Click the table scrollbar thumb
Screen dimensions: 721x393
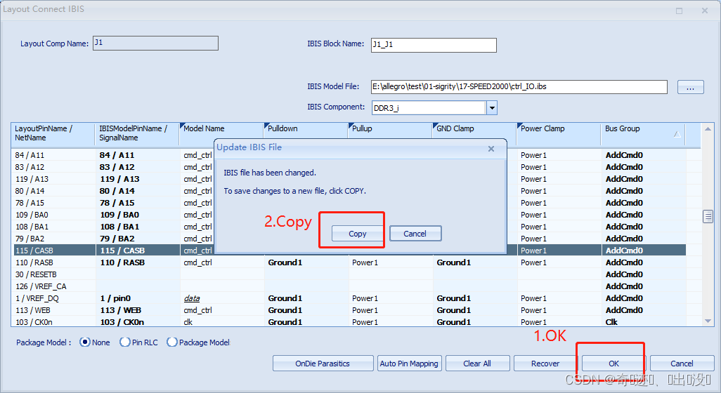[708, 215]
